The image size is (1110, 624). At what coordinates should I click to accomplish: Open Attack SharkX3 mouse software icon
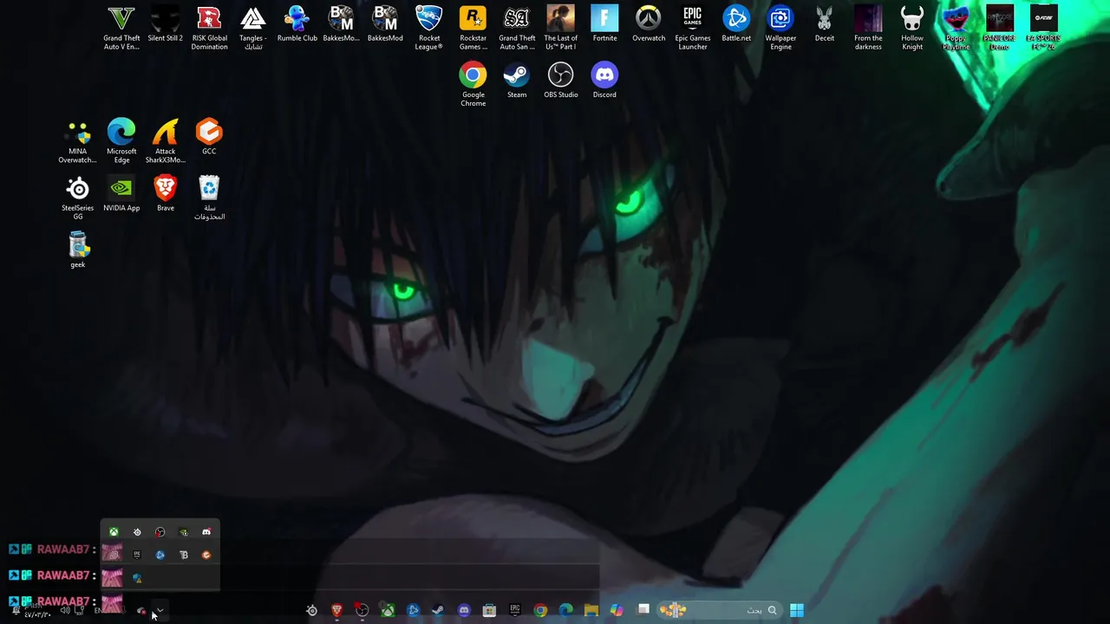[x=165, y=141]
